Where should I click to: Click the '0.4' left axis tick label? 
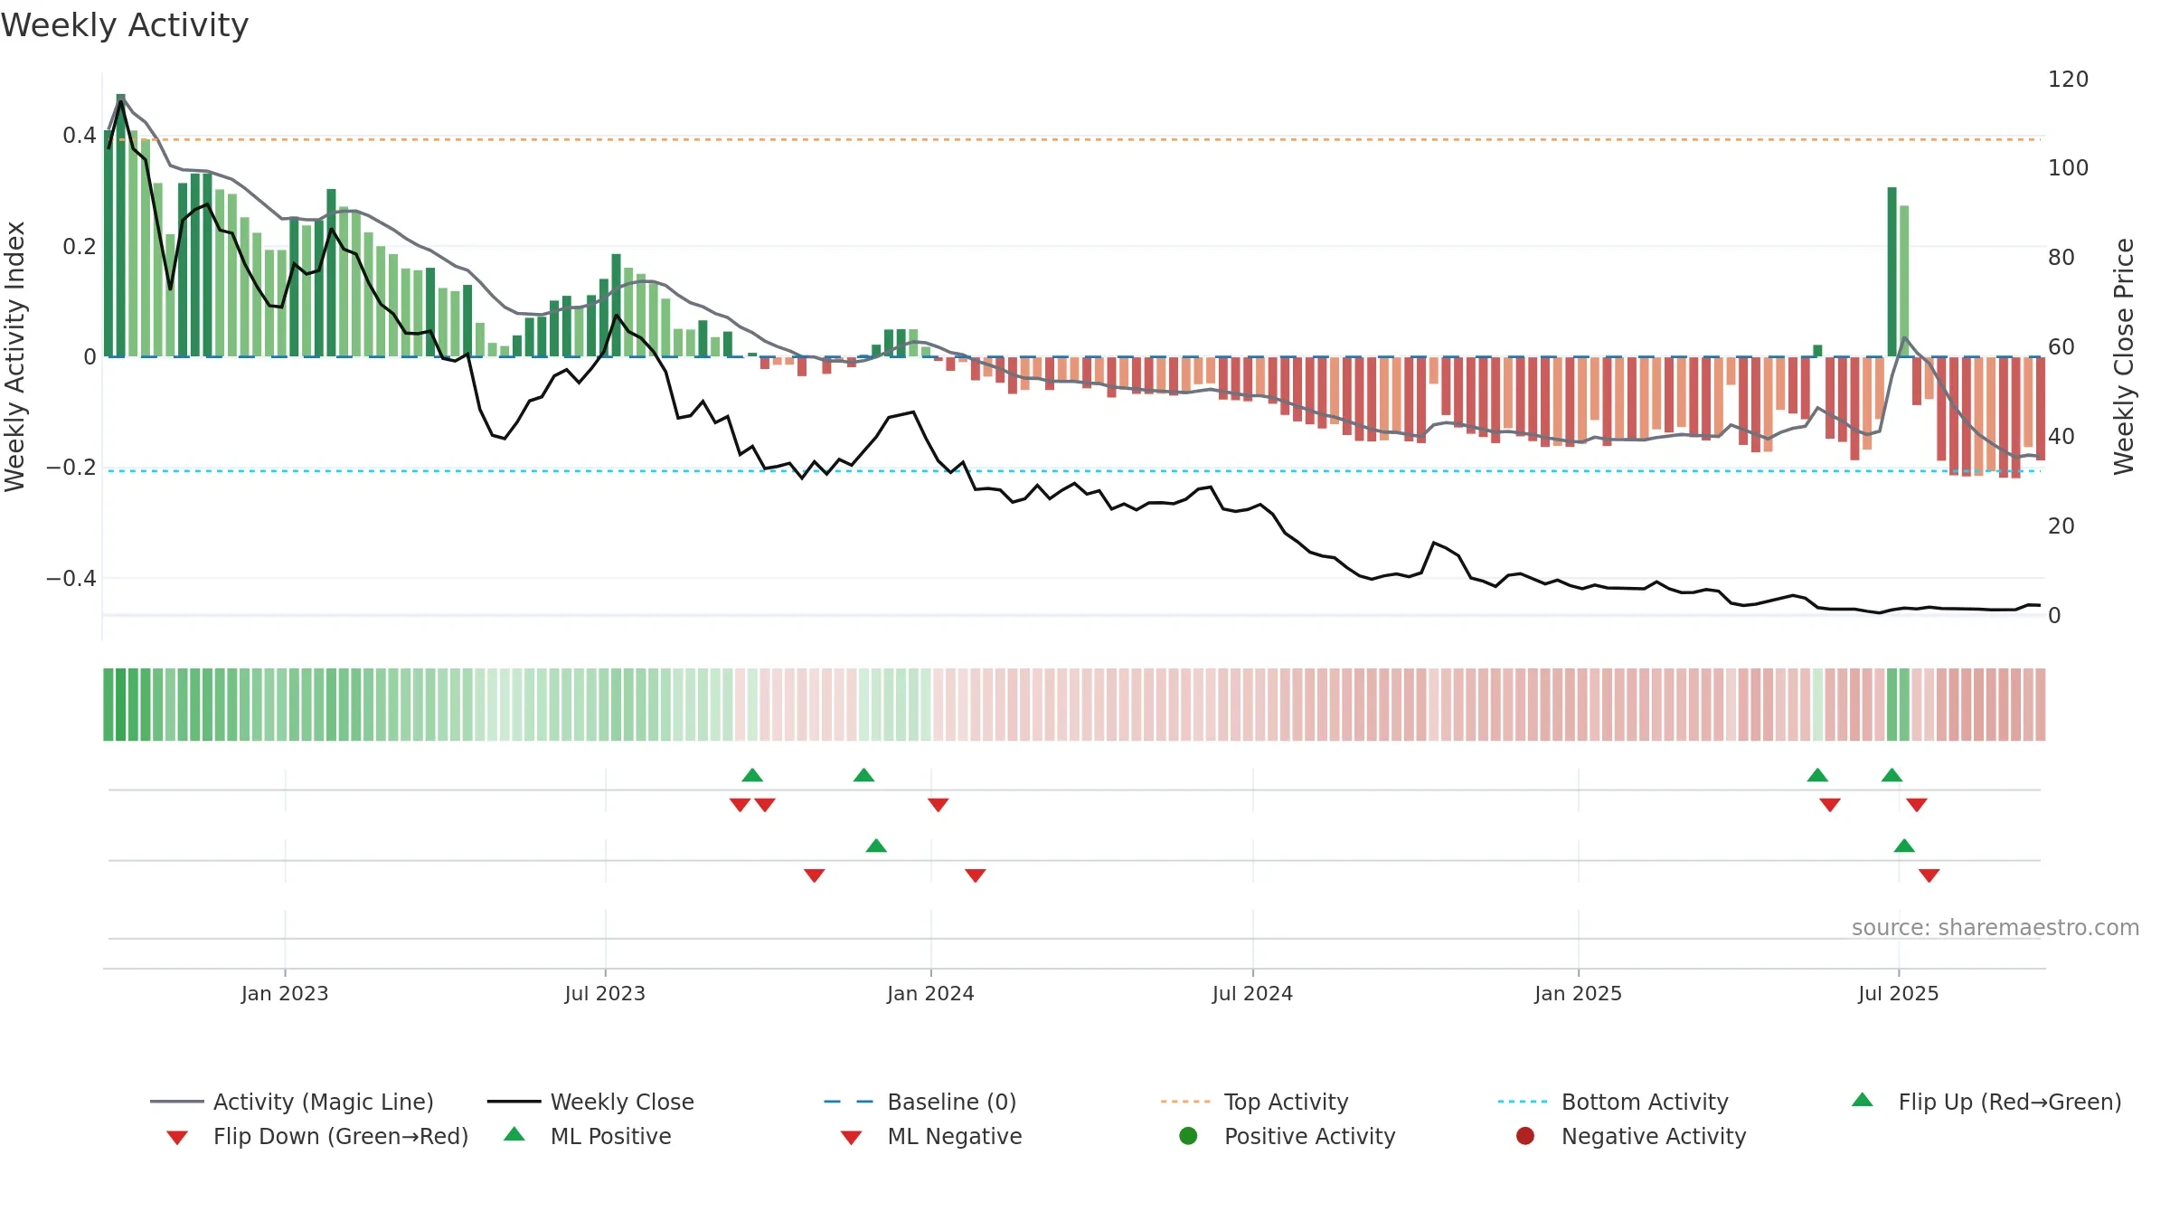pyautogui.click(x=80, y=136)
